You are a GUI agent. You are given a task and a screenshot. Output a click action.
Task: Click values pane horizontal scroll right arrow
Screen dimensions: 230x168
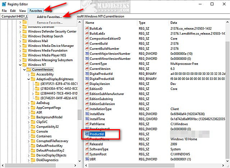click(x=223, y=165)
